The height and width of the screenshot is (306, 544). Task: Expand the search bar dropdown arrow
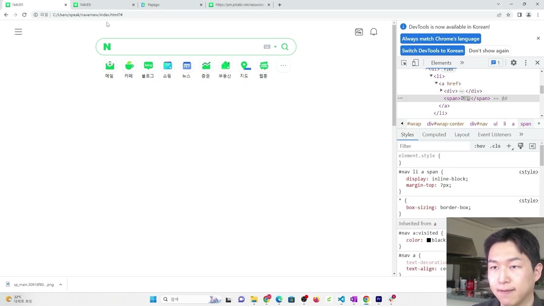tap(275, 47)
